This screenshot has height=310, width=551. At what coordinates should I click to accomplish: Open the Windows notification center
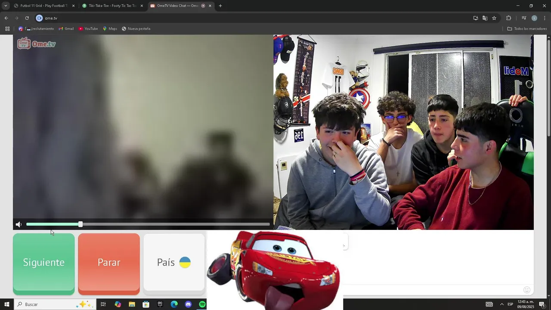[542, 304]
